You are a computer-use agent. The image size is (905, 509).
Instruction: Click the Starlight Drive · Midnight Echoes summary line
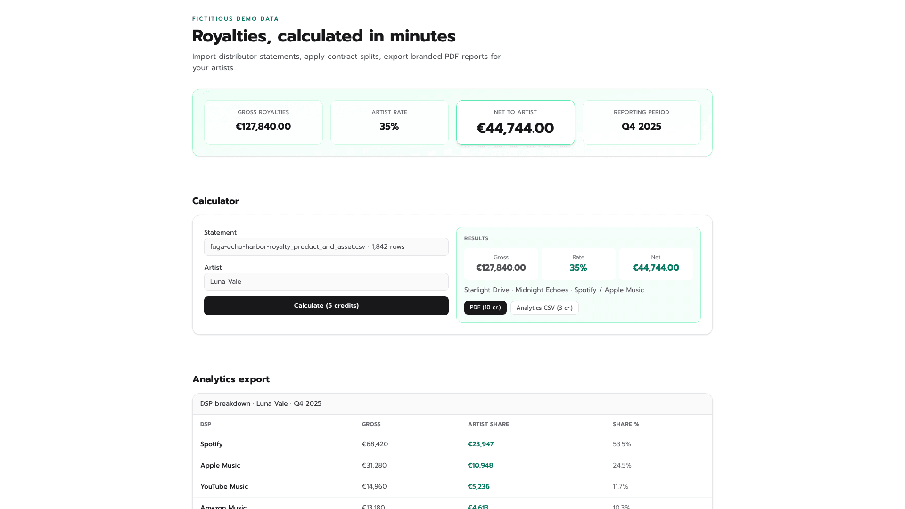click(x=554, y=290)
